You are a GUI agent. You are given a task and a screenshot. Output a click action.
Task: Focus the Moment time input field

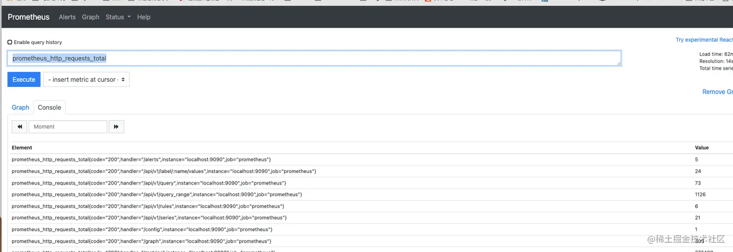click(x=68, y=126)
